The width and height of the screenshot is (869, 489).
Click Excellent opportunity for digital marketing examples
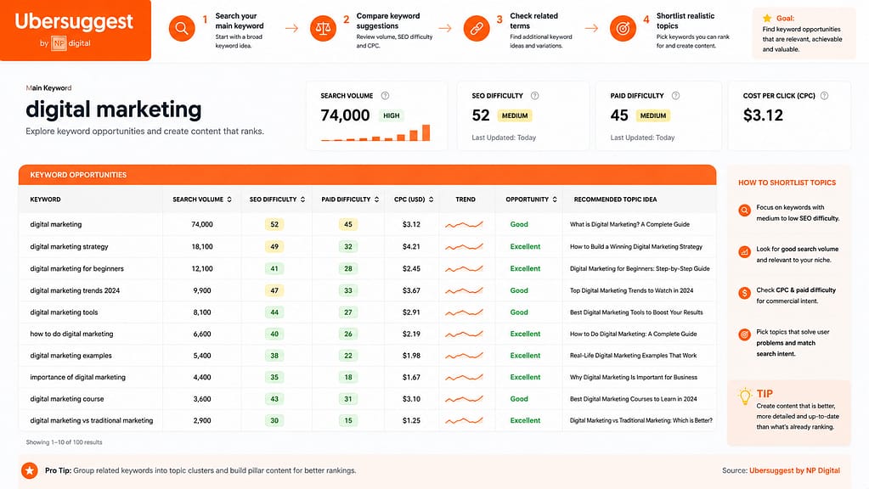(525, 356)
